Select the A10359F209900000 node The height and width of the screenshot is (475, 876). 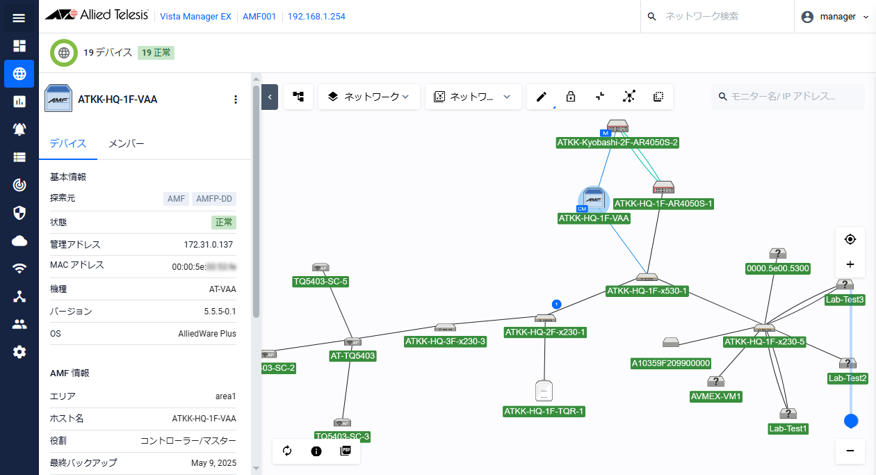671,342
